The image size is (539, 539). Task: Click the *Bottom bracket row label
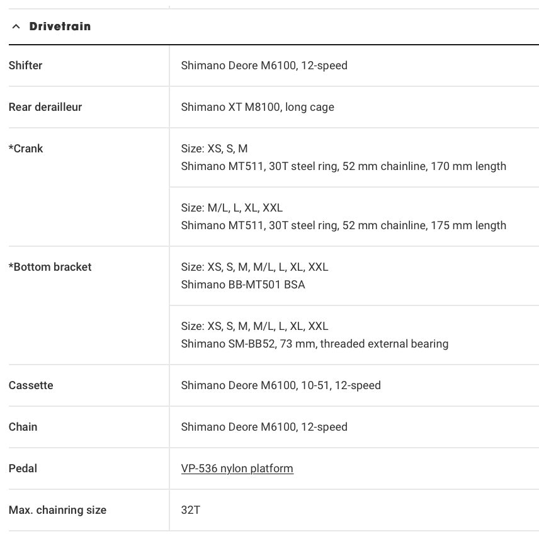pyautogui.click(x=50, y=267)
